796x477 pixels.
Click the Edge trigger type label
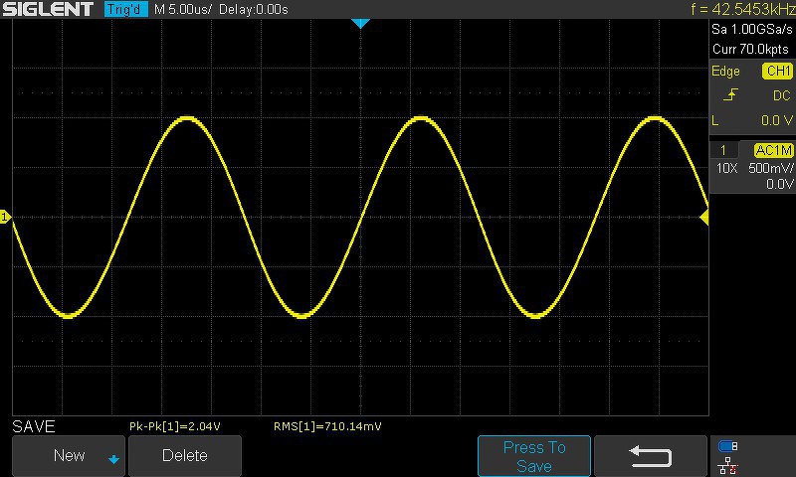coord(725,71)
